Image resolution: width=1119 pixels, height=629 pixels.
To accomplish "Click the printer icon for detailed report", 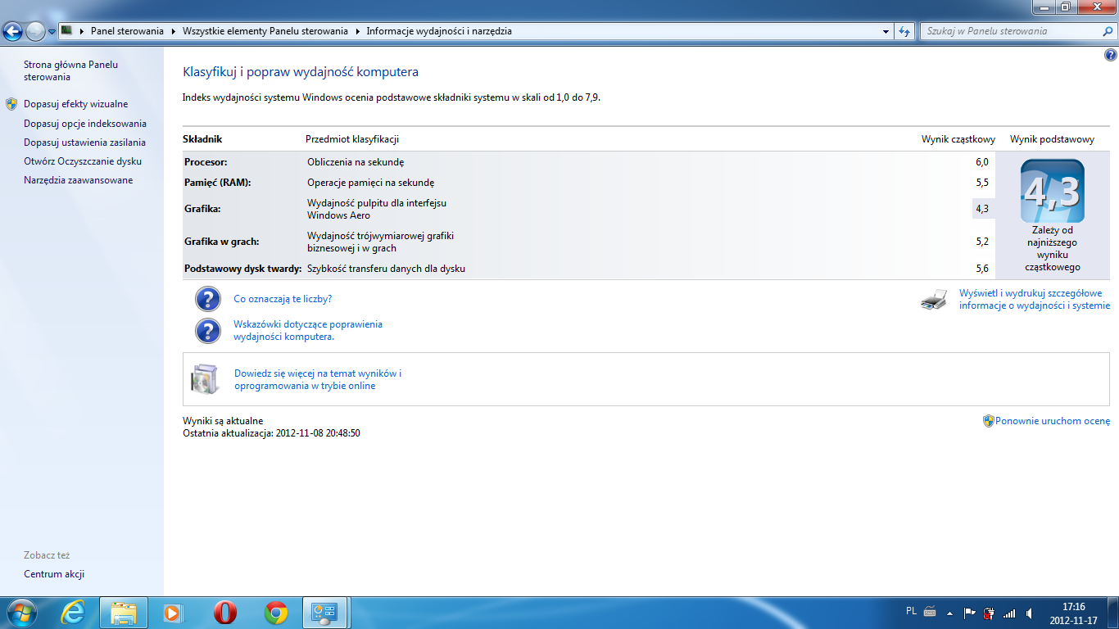I will (x=934, y=301).
